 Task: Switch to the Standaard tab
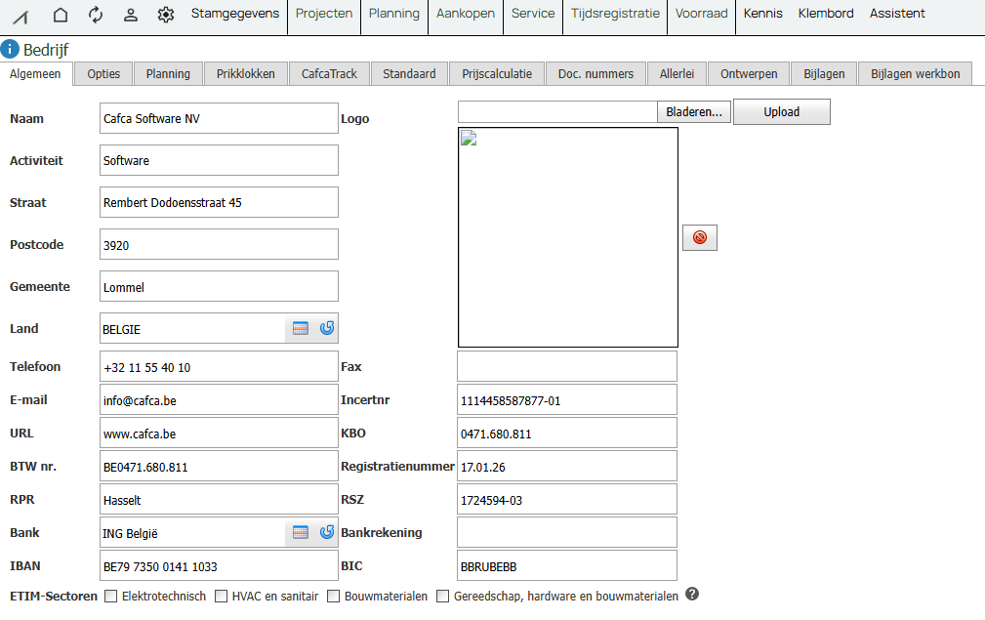[409, 73]
